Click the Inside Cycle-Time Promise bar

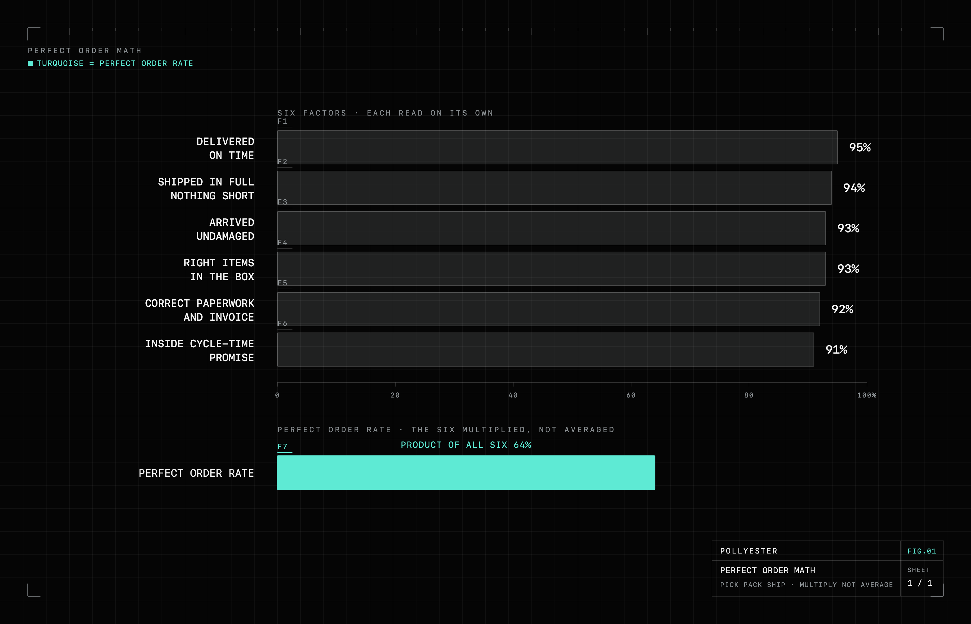[x=546, y=350]
